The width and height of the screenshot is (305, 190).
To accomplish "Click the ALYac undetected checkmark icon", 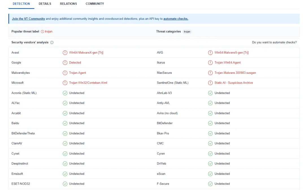I will (65, 103).
